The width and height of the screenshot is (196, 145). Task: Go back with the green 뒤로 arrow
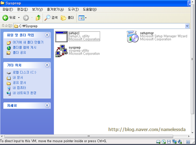click(9, 17)
